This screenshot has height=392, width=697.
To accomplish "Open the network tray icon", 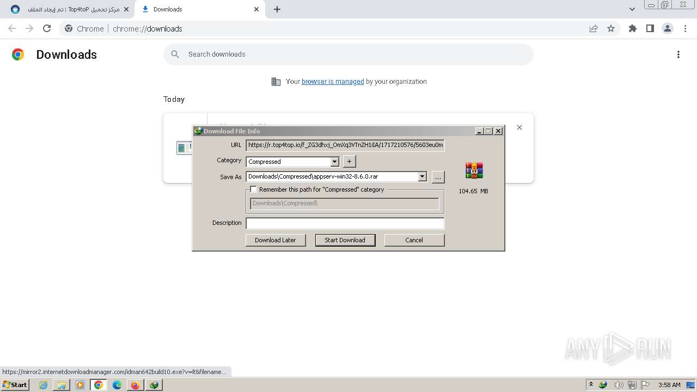I will click(x=632, y=385).
